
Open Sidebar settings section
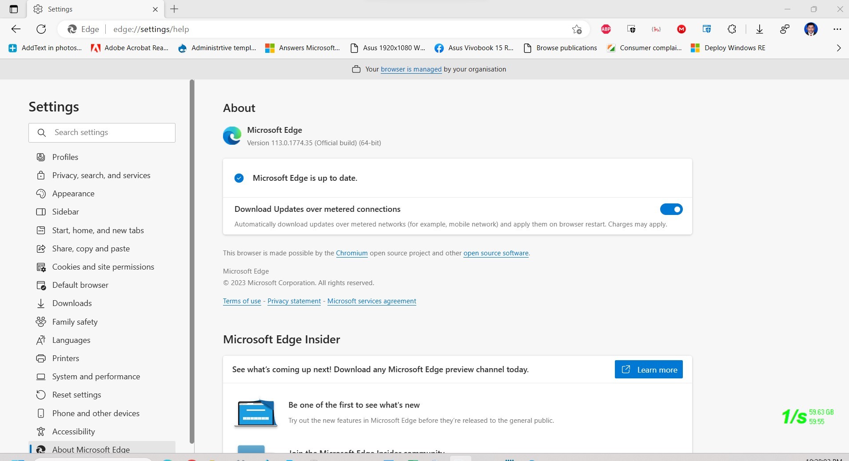click(x=102, y=212)
